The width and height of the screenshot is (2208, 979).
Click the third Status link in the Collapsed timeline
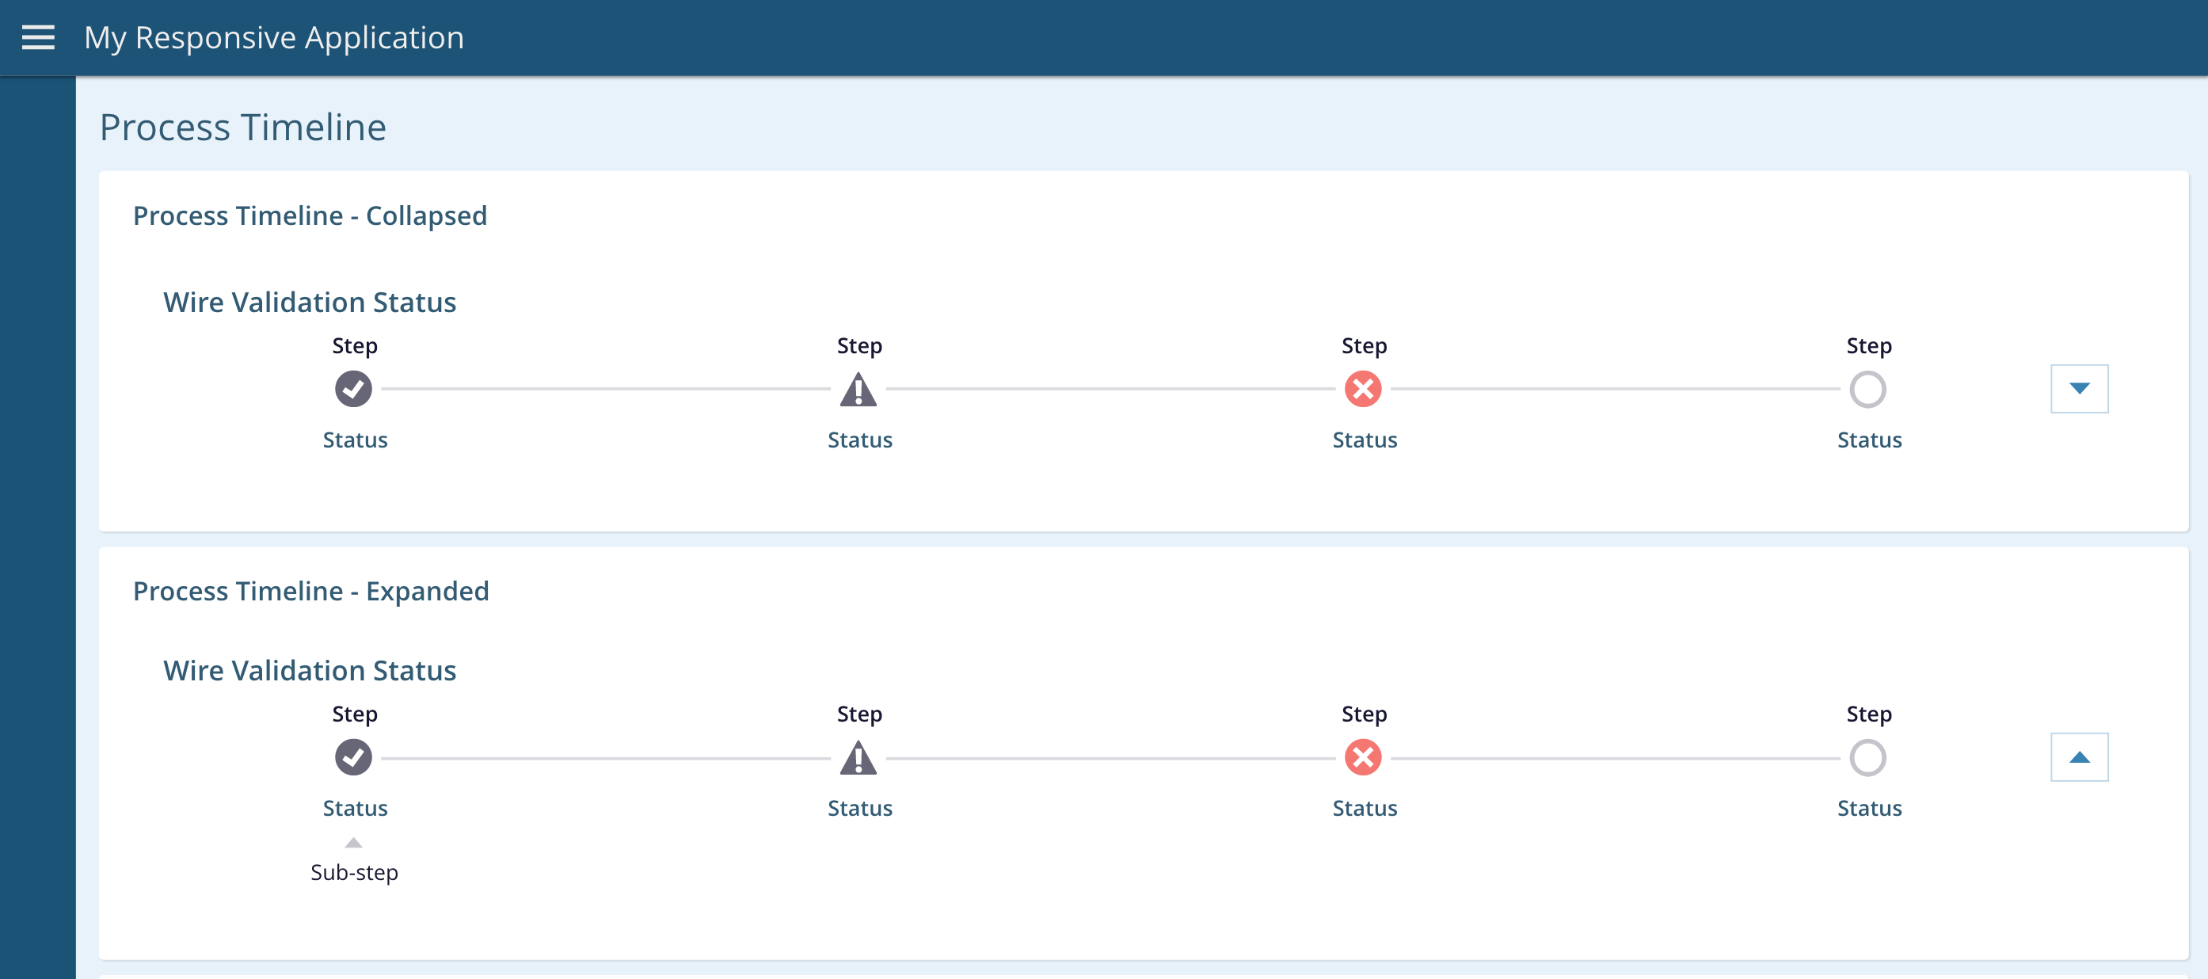(1365, 440)
